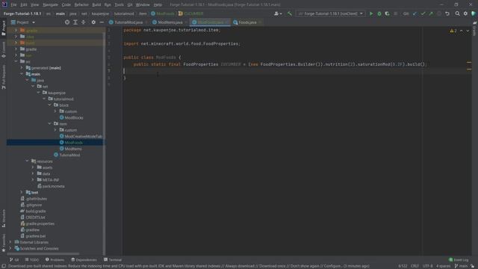This screenshot has width=478, height=269.
Task: Run with coverage using the shield icon
Action: (x=387, y=13)
